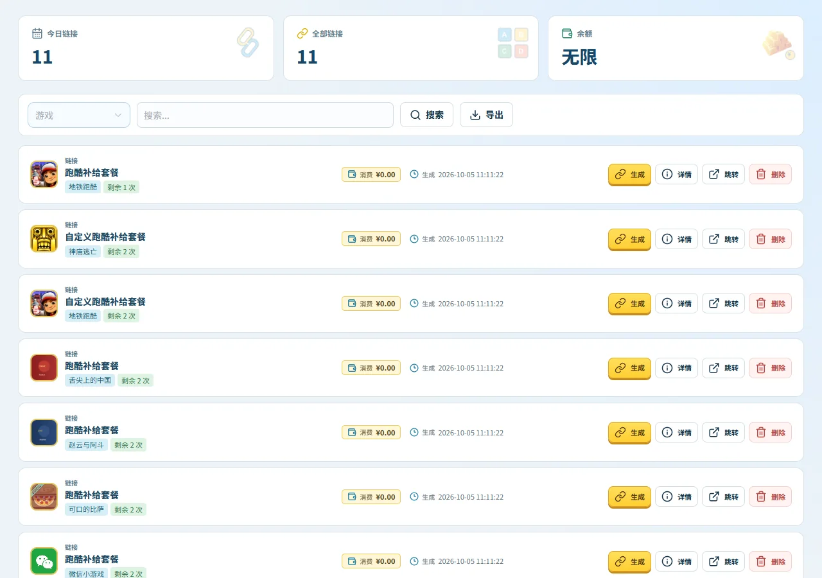Screen dimensions: 822x578
Task: Show 详情 for the 可口的比萨 row
Action: [676, 496]
